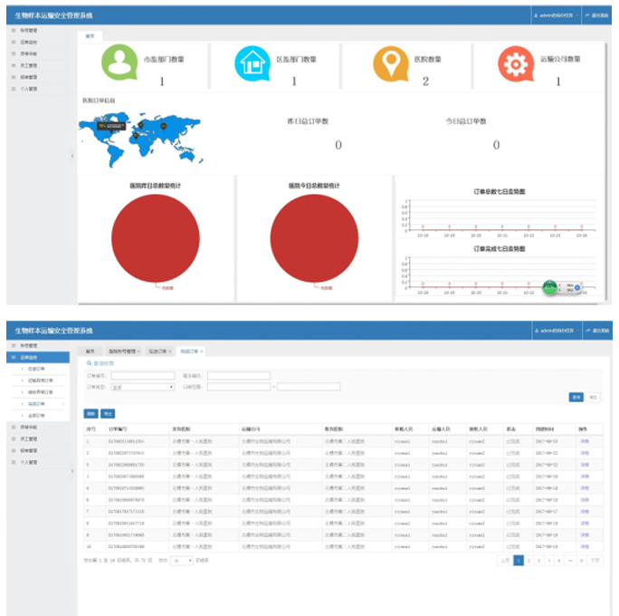The image size is (619, 616).
Task: Open the admin account dropdown on order list screen
Action: (x=557, y=331)
